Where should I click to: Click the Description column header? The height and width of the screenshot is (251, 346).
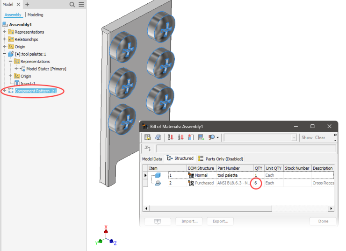(x=323, y=168)
